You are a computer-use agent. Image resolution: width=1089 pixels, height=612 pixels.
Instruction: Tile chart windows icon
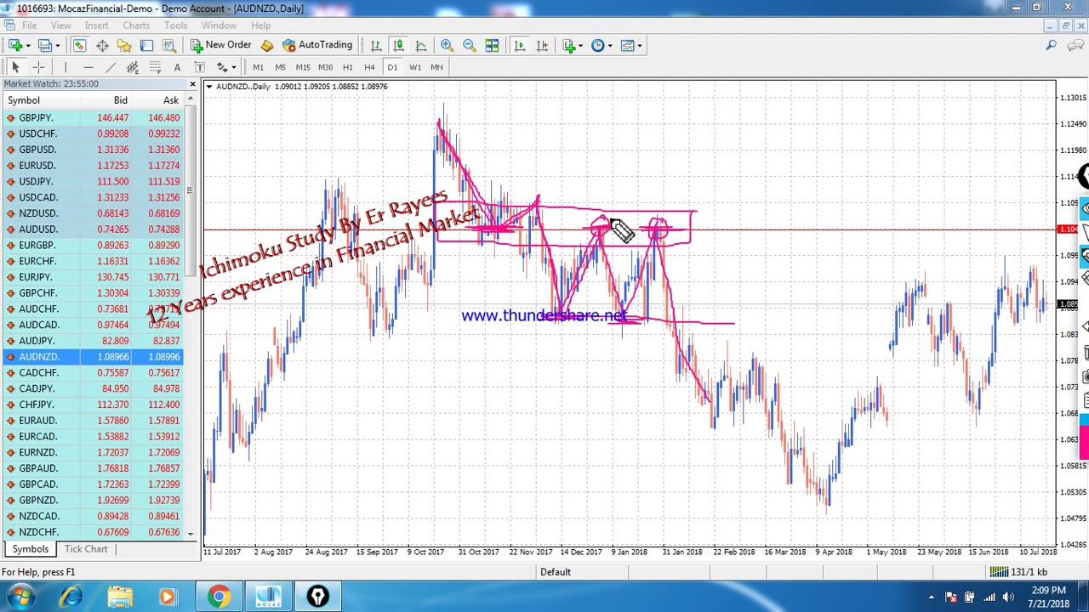(x=492, y=45)
